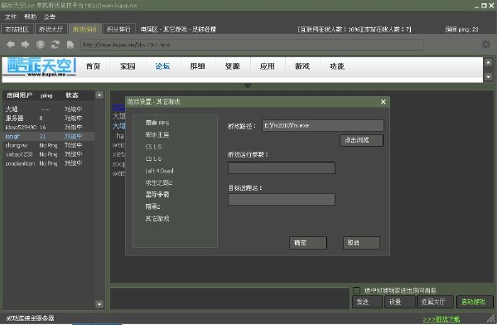Click the 酷派天空 site logo
Image resolution: width=497 pixels, height=325 pixels.
tap(39, 67)
